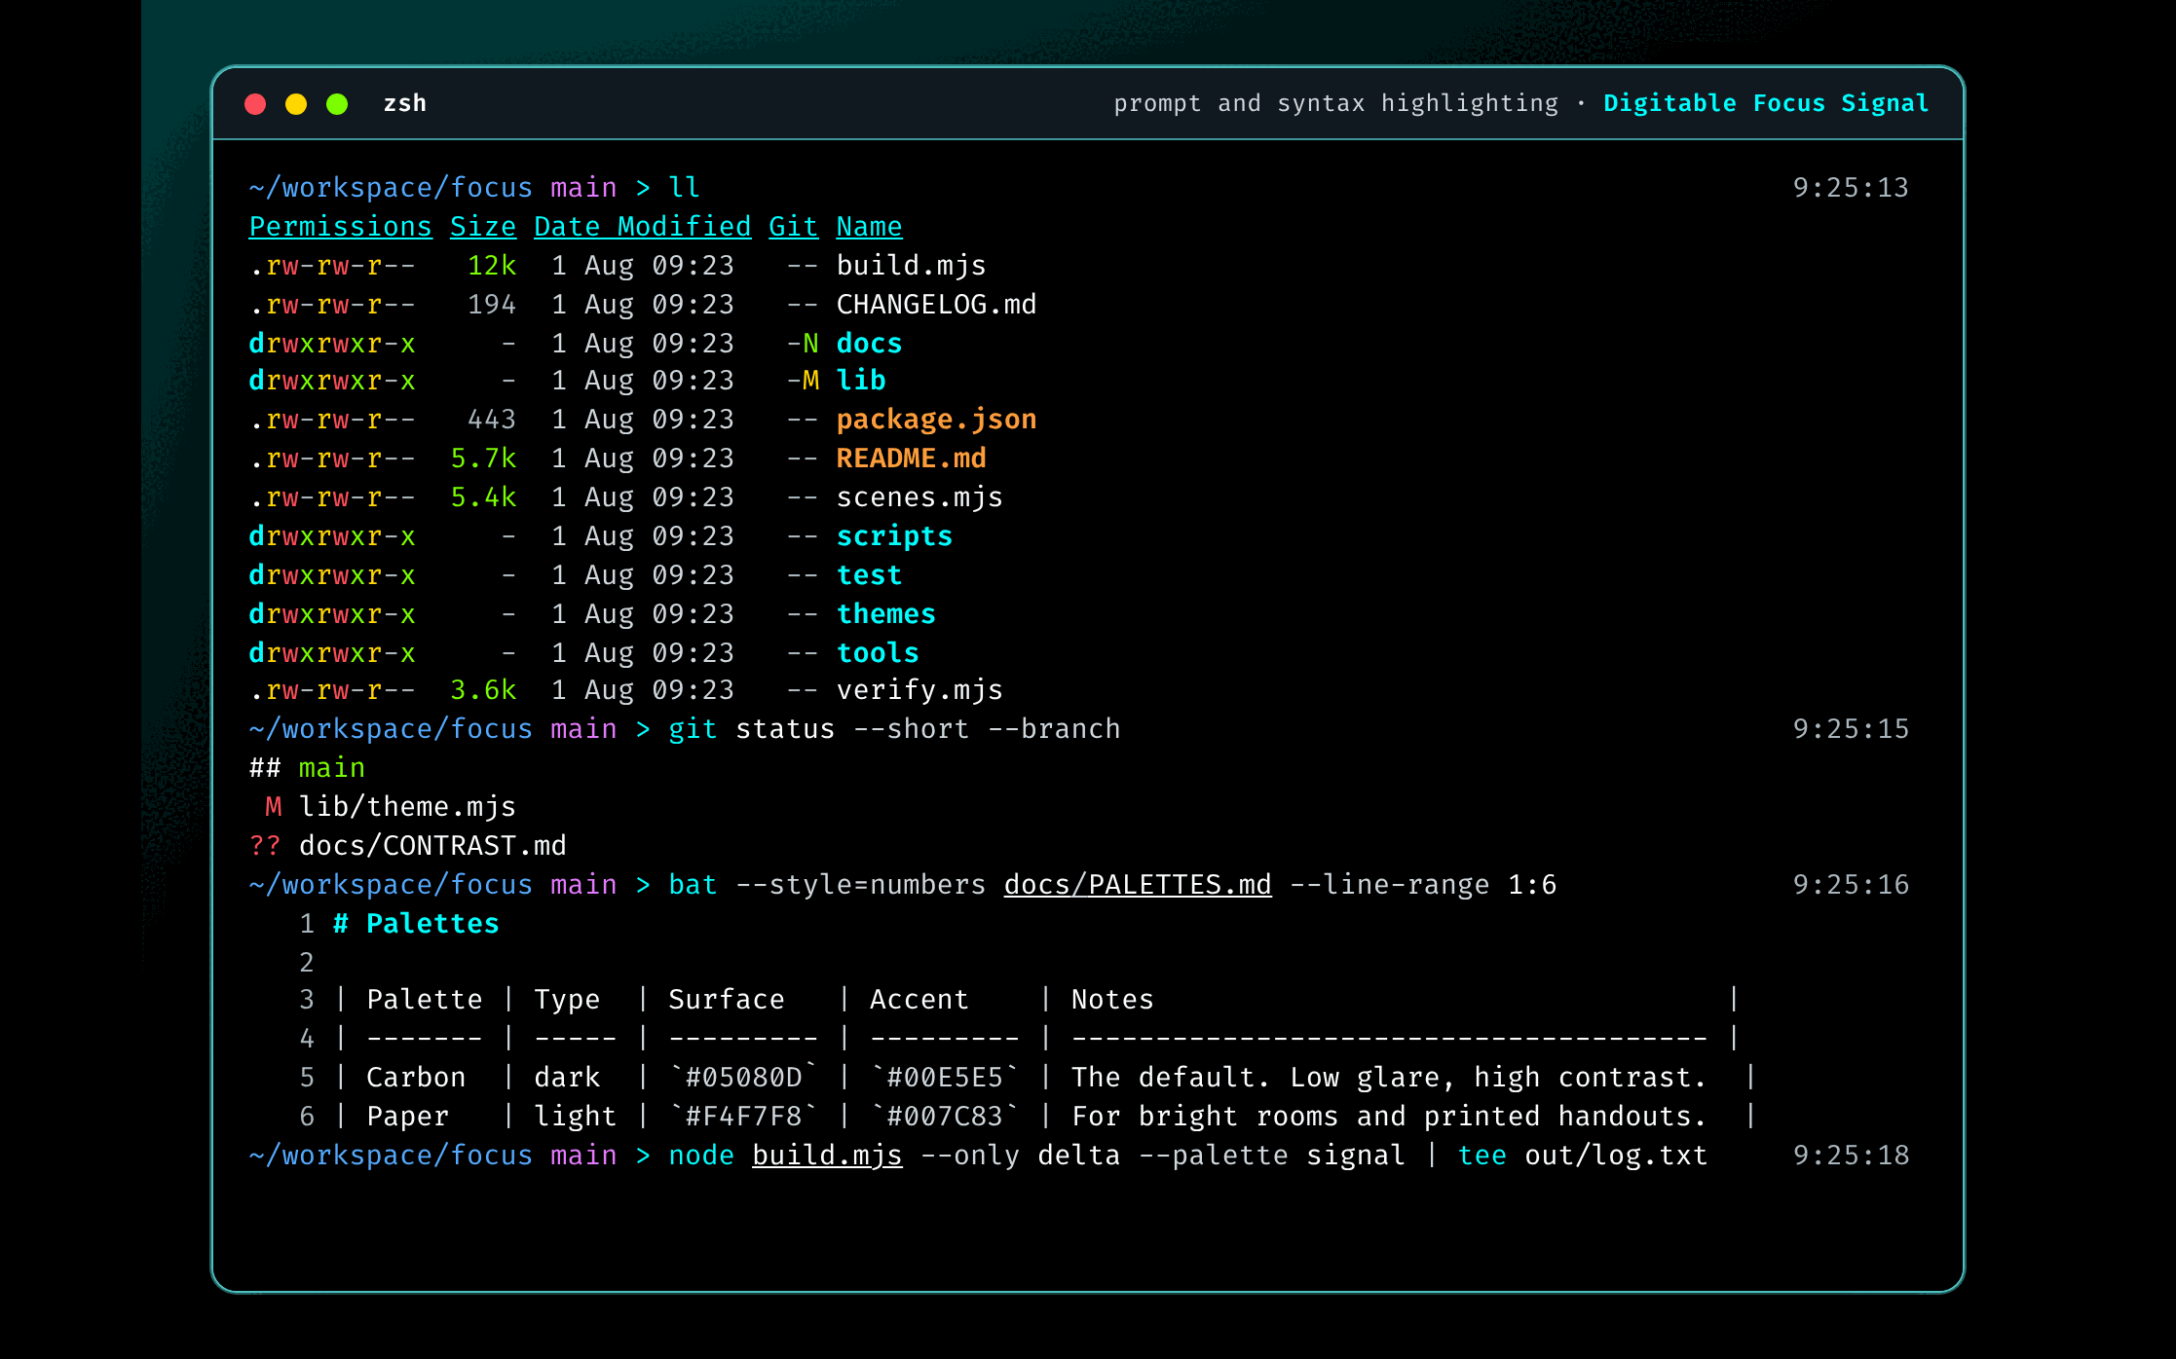Click the 9:25:18 timestamp
The image size is (2176, 1359).
coord(1851,1156)
